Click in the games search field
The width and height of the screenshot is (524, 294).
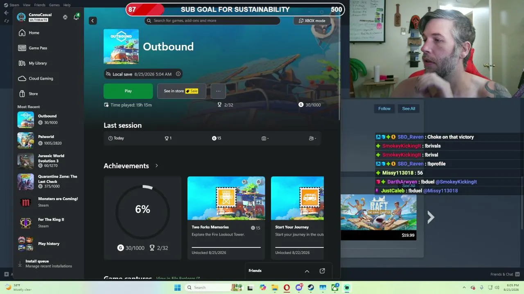[212, 21]
